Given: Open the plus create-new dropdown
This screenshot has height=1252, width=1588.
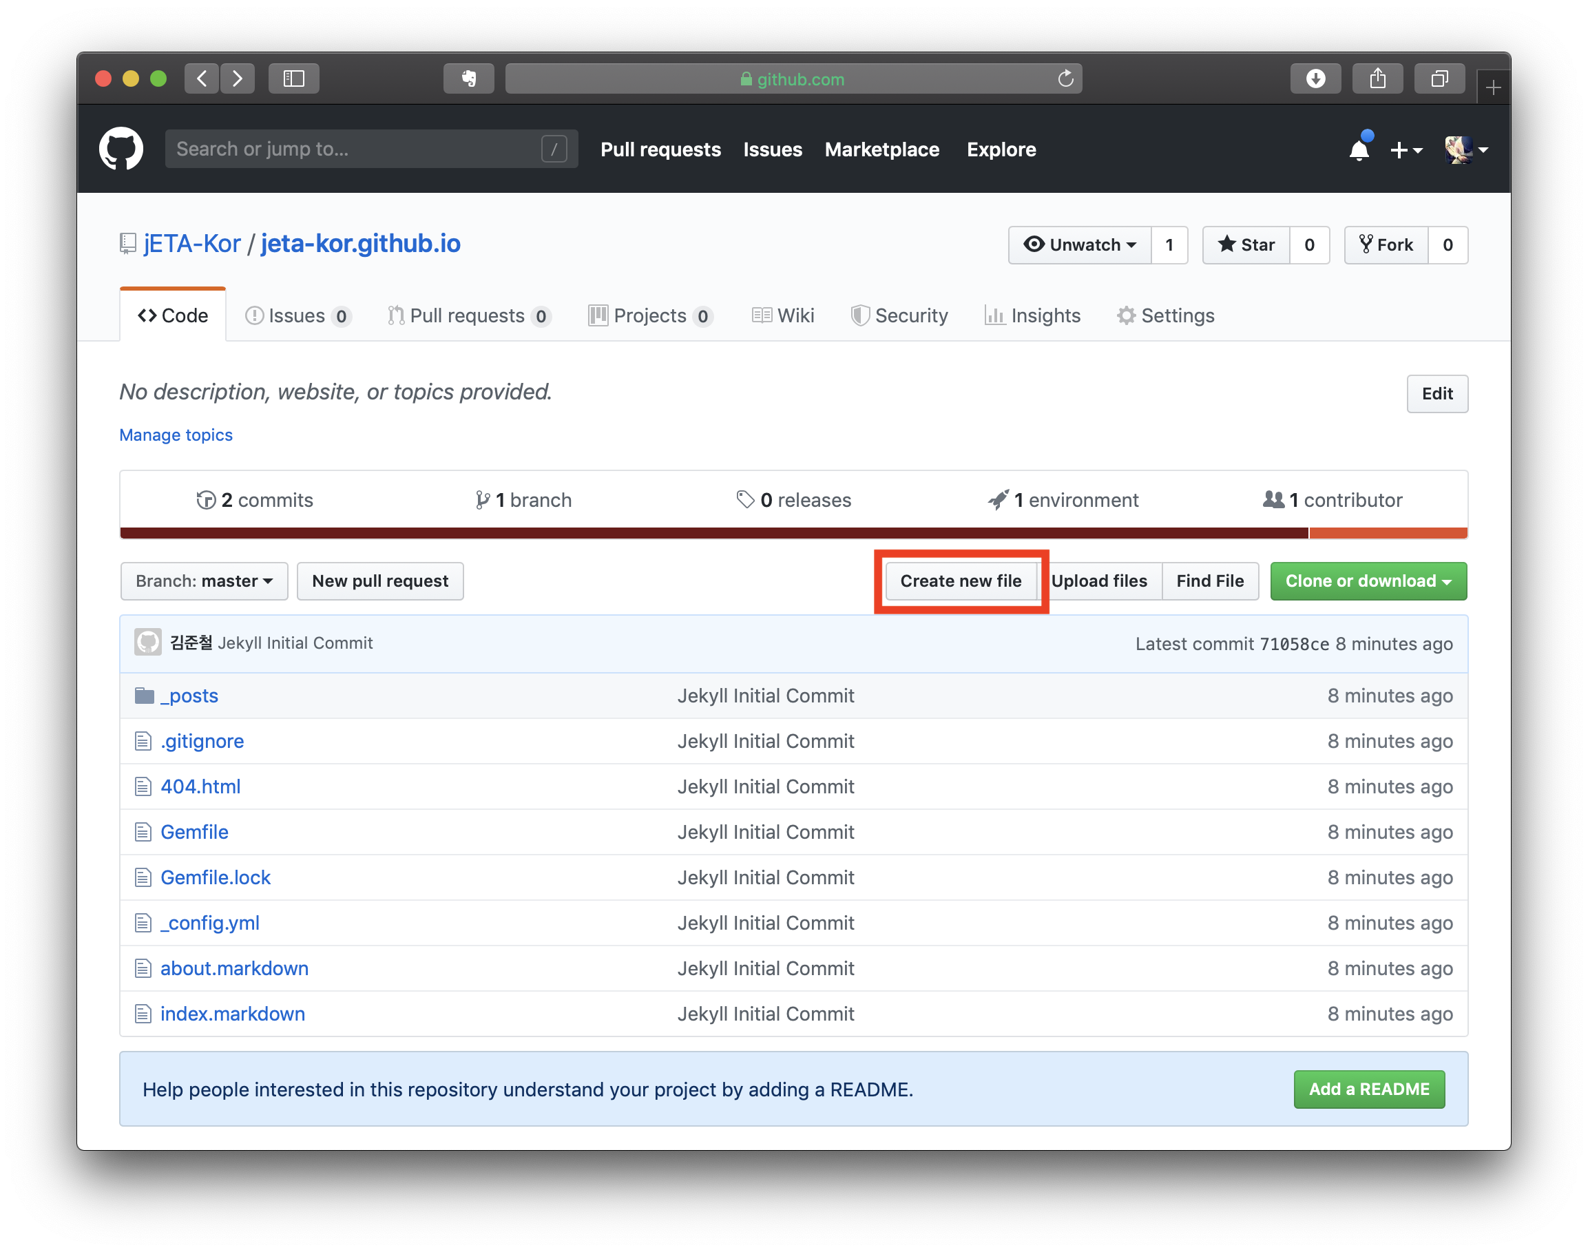Looking at the screenshot, I should 1406,149.
